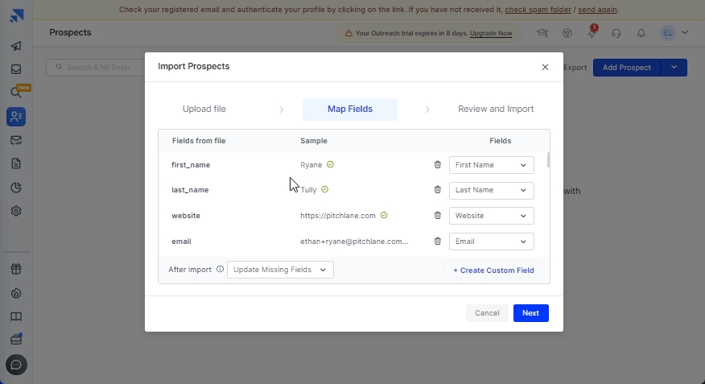Viewport: 705px width, 384px height.
Task: Expand the First Name field dropdown
Action: (x=491, y=165)
